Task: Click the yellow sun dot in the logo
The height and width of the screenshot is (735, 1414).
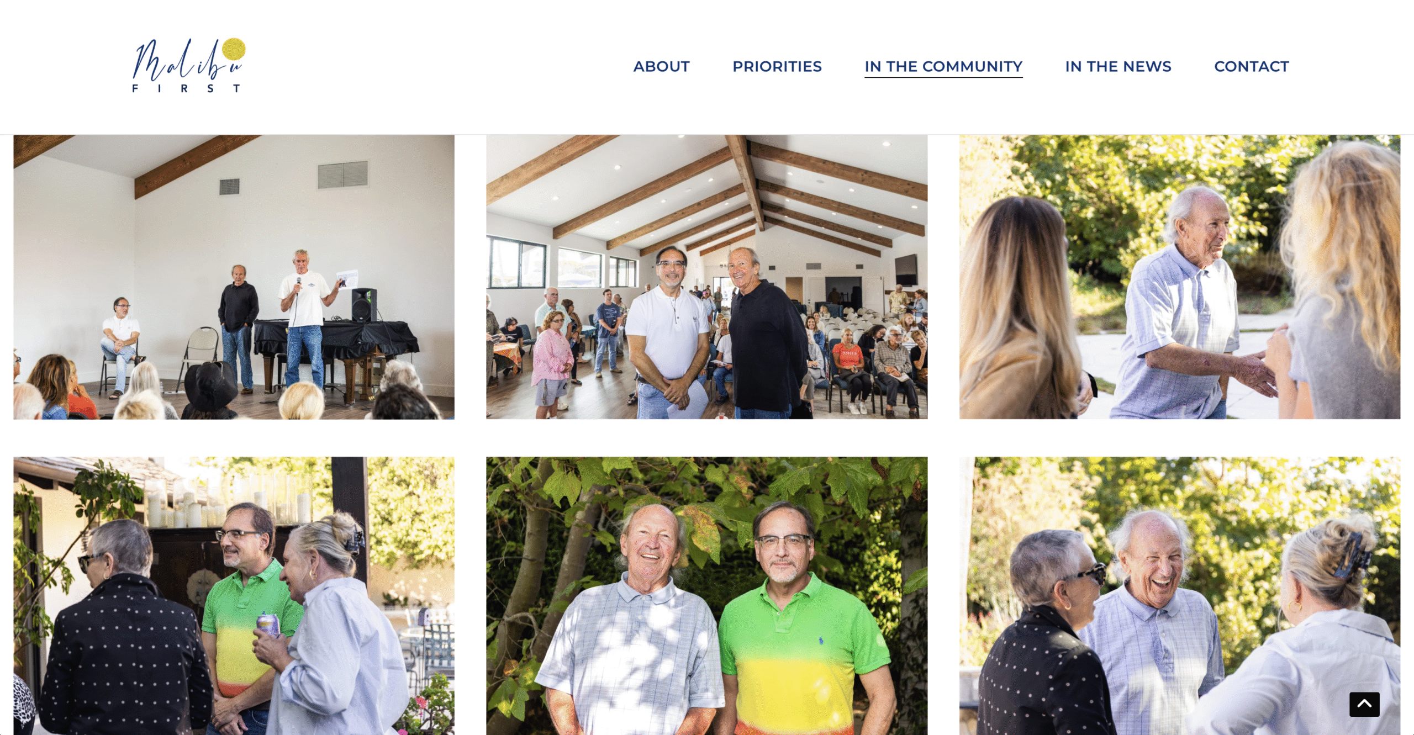Action: (234, 49)
